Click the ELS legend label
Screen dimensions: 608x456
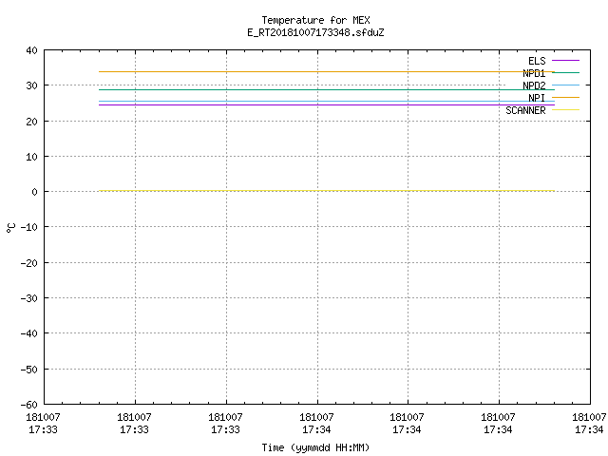click(x=537, y=61)
